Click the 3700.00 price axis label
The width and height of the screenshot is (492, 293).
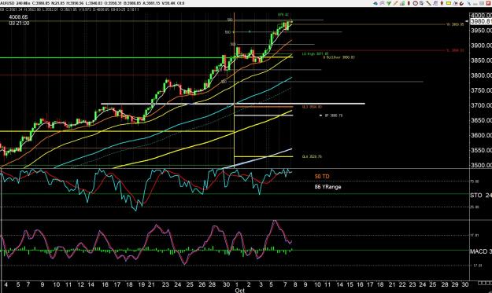(481, 105)
